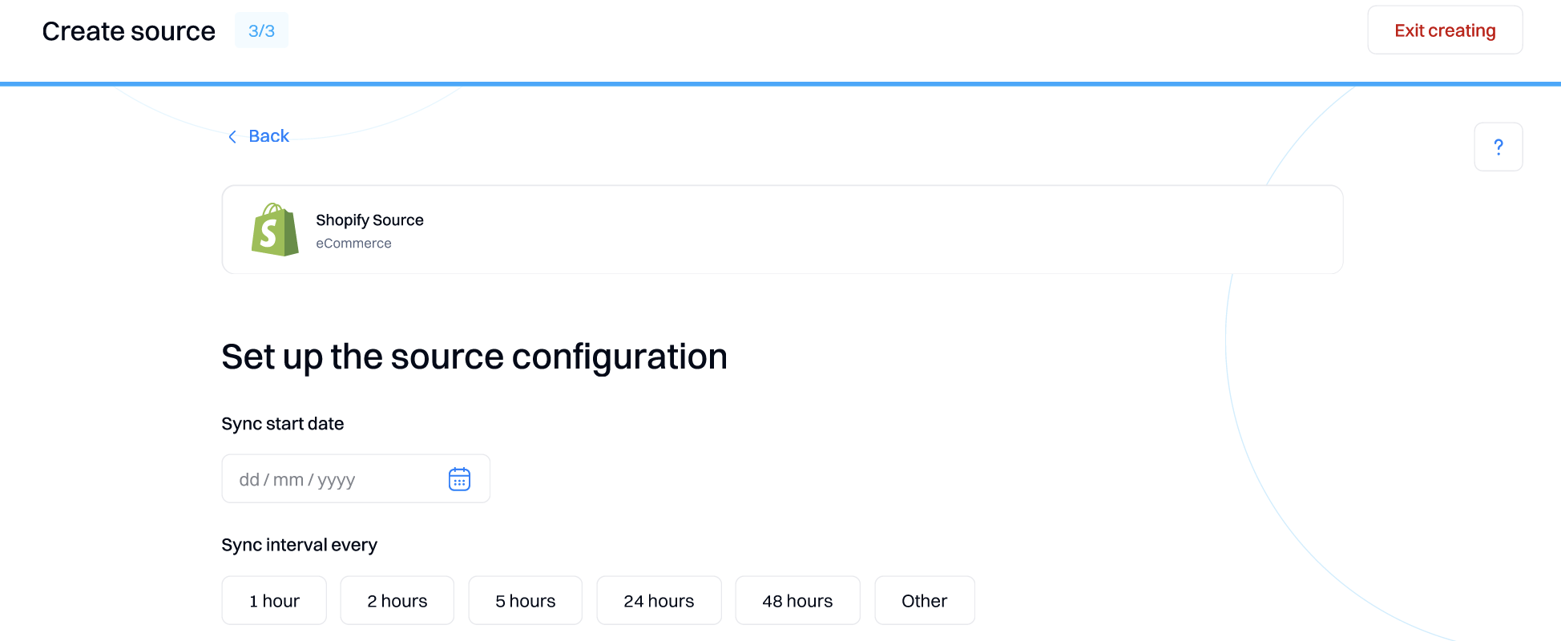Click the help question mark icon
This screenshot has width=1561, height=641.
pos(1498,147)
